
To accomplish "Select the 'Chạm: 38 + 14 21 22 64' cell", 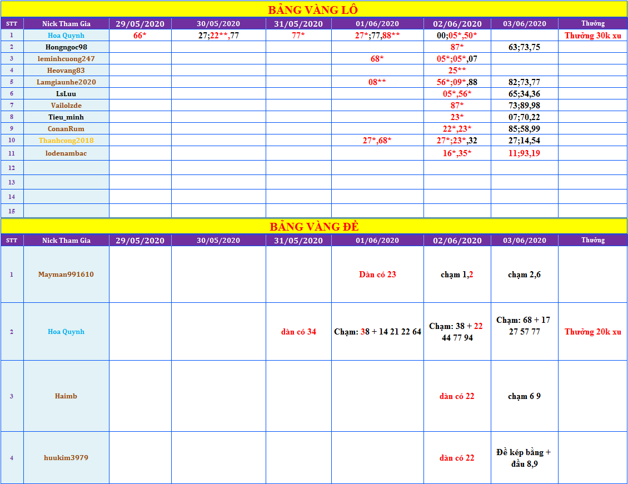I will [x=377, y=332].
